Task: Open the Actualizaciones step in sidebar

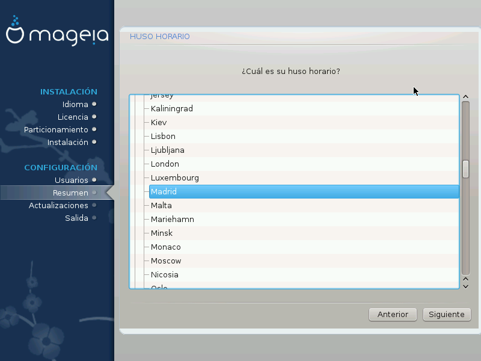Action: tap(58, 205)
